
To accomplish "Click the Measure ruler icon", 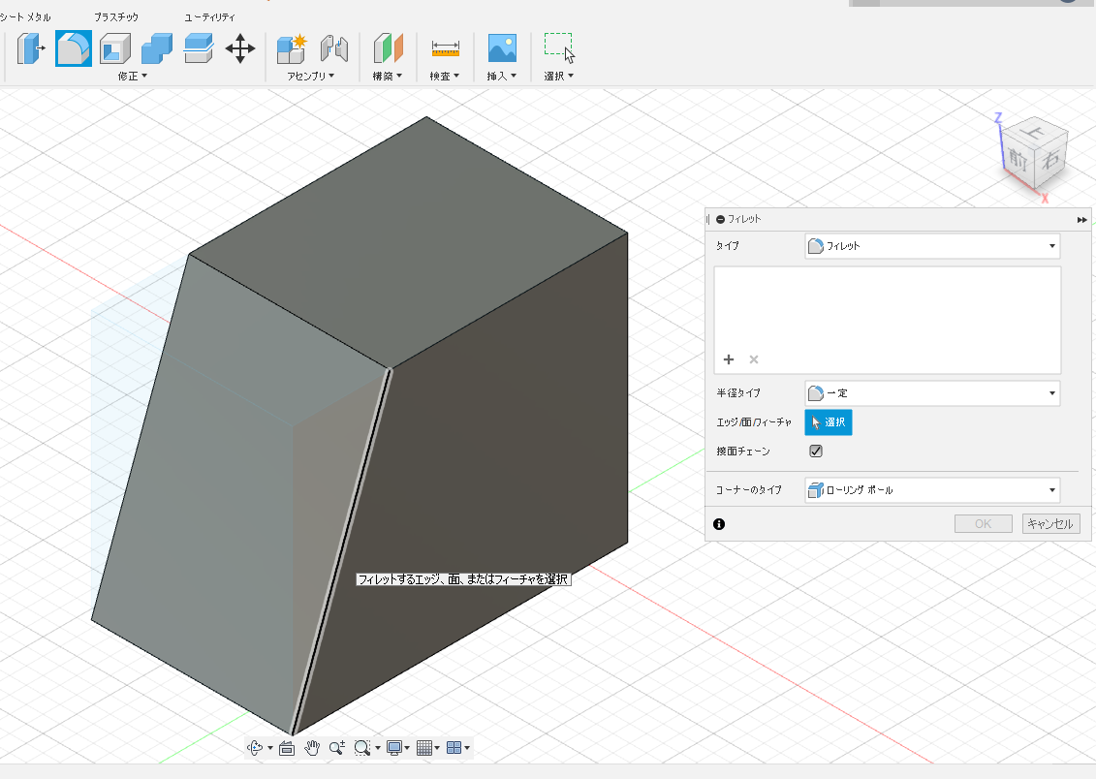I will 445,48.
